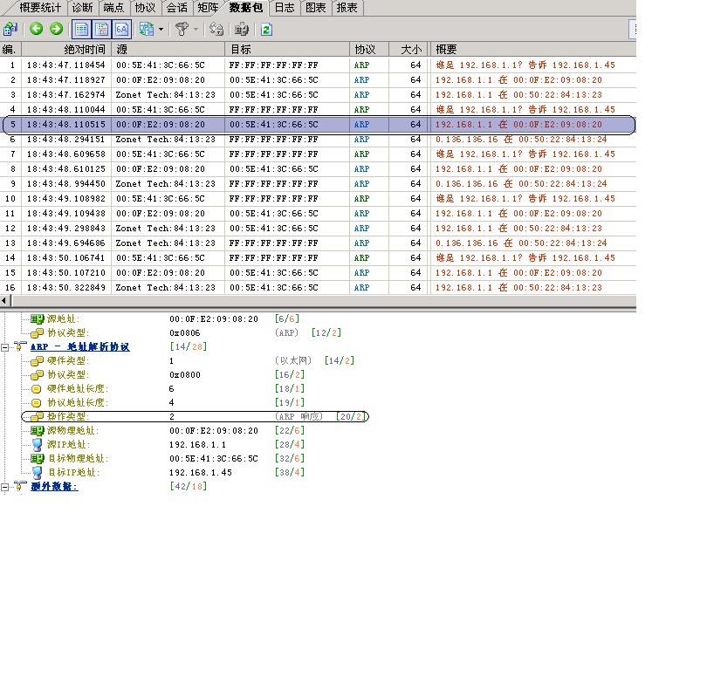
Task: Sort by the 编. number column header
Action: 10,49
